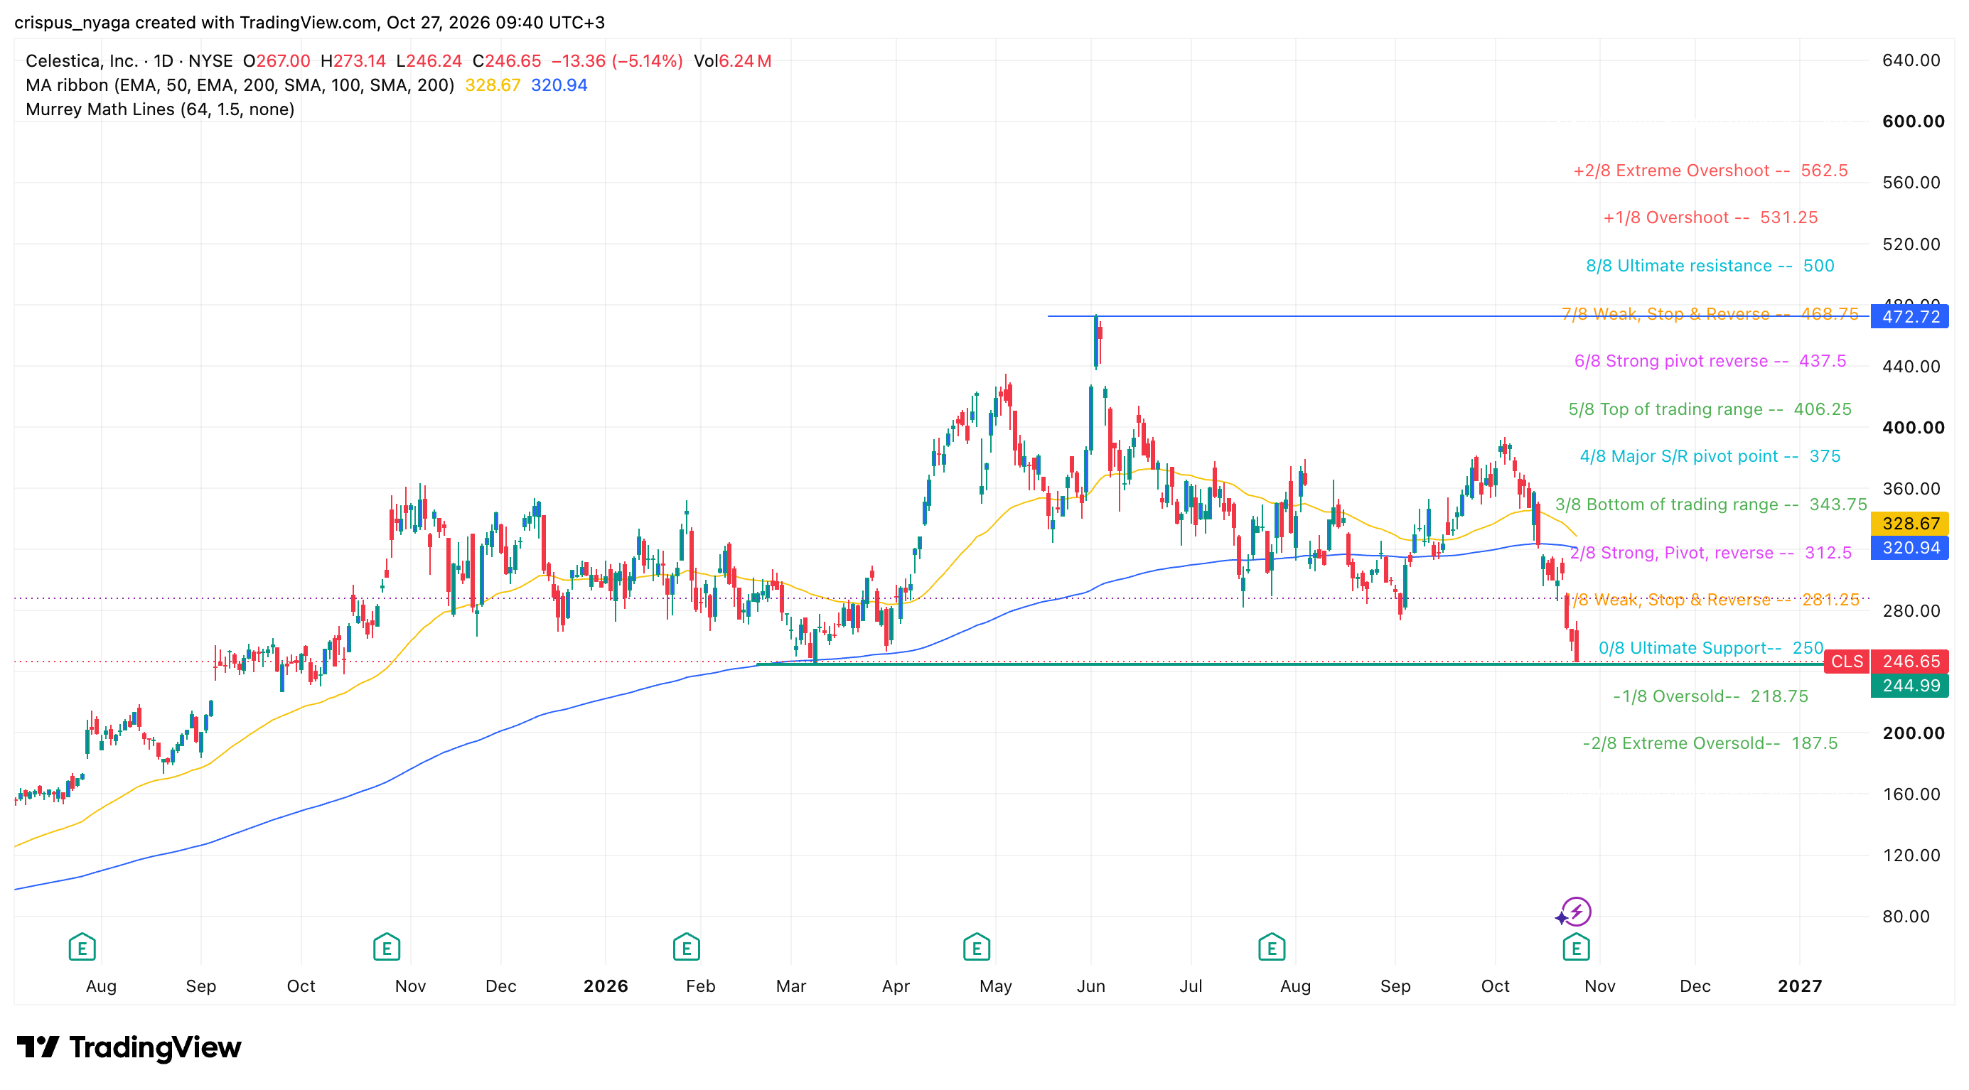Click the earnings E marker in early August
This screenshot has width=1969, height=1090.
82,947
